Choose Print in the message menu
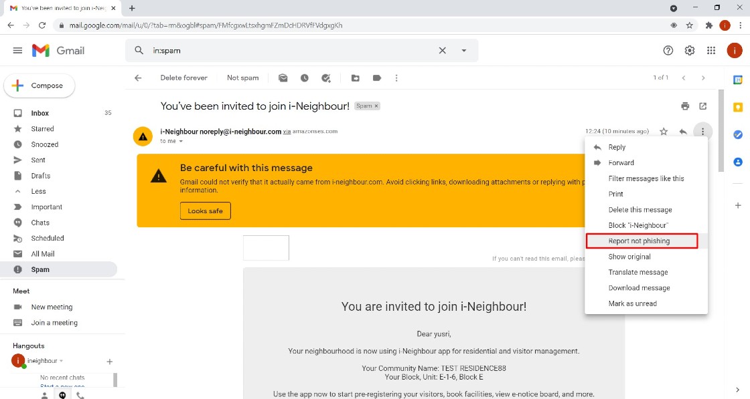The image size is (750, 399). click(x=646, y=194)
